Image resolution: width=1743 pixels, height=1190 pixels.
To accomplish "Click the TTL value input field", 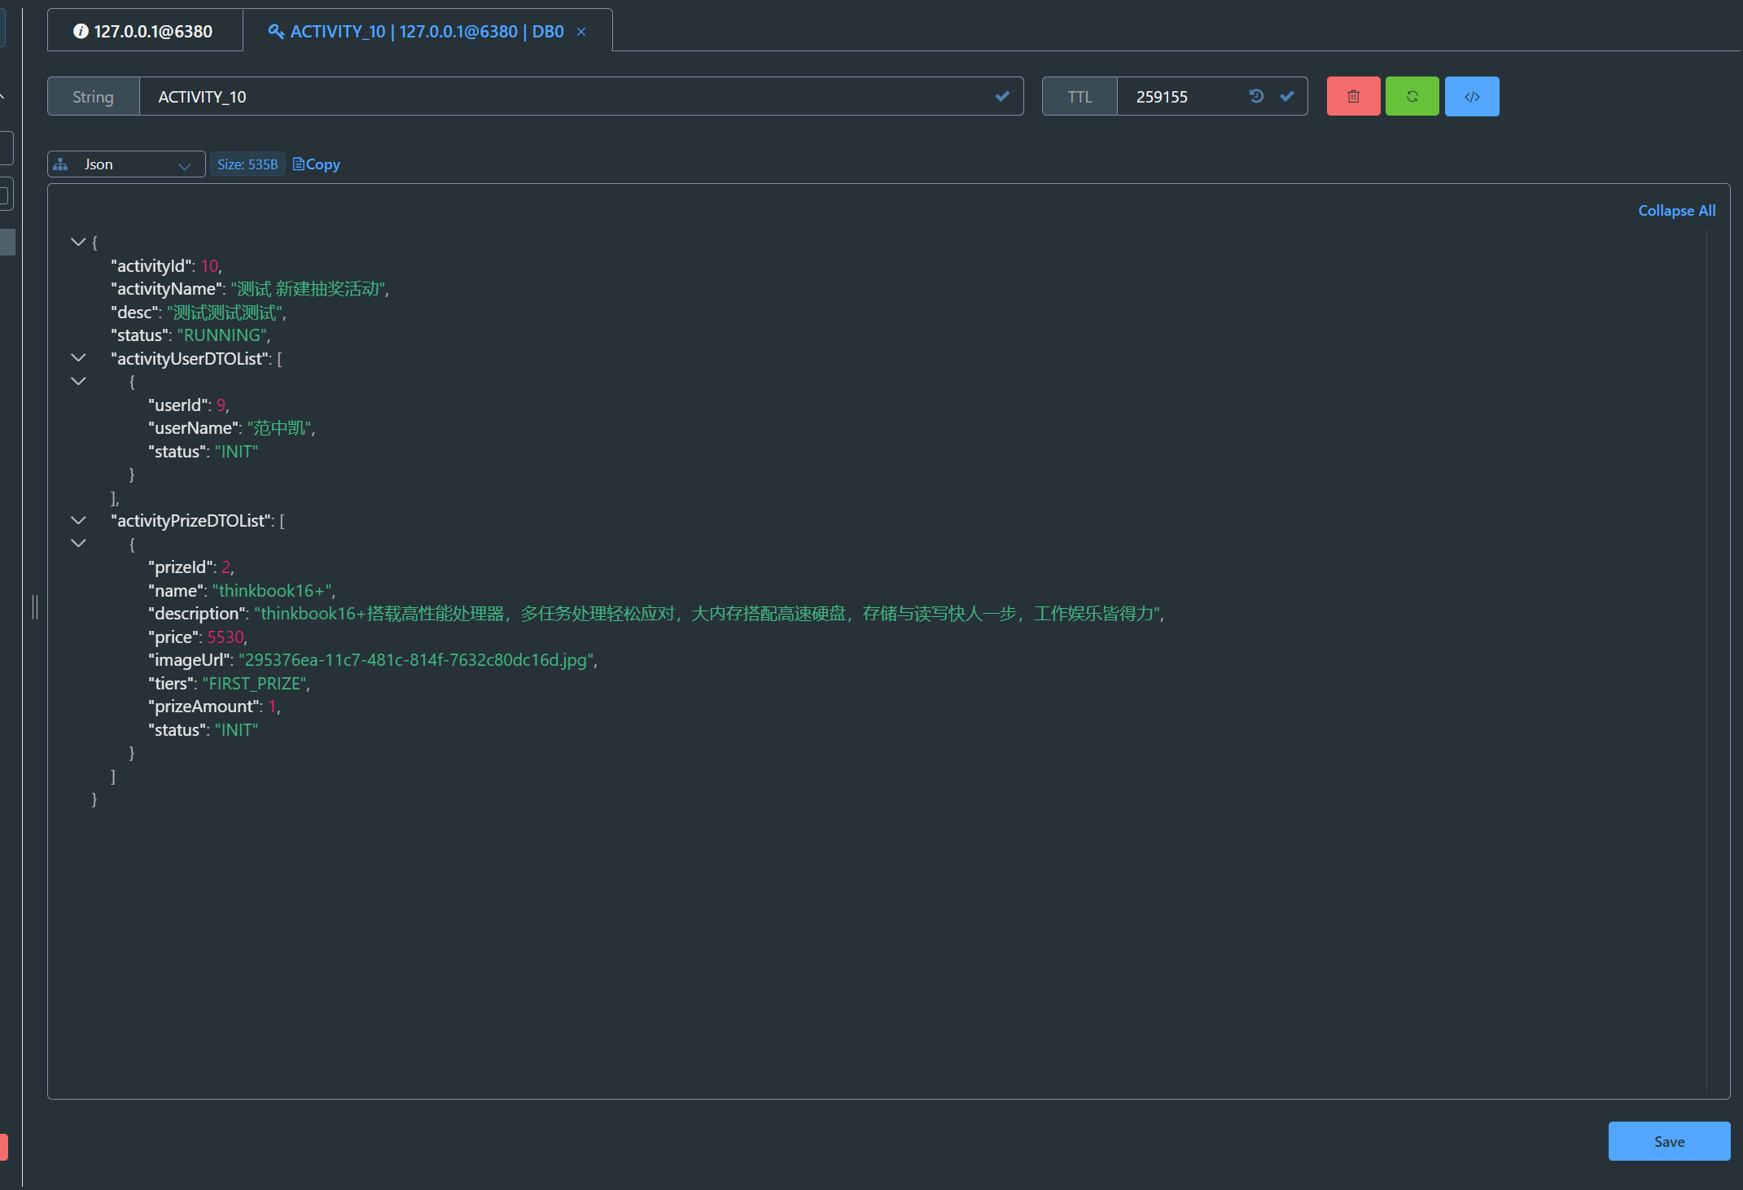I will pos(1180,97).
